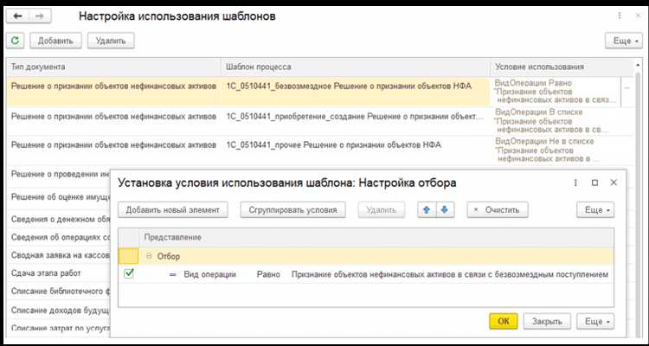
Task: Open Еще dropdown in dialog toolbar
Action: click(595, 210)
